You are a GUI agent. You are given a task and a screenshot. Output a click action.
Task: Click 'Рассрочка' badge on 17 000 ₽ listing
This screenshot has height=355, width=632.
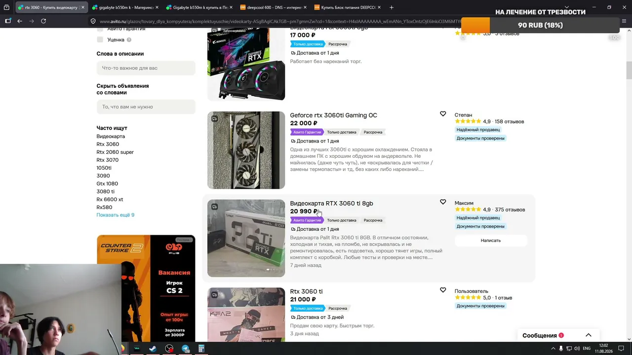click(338, 44)
